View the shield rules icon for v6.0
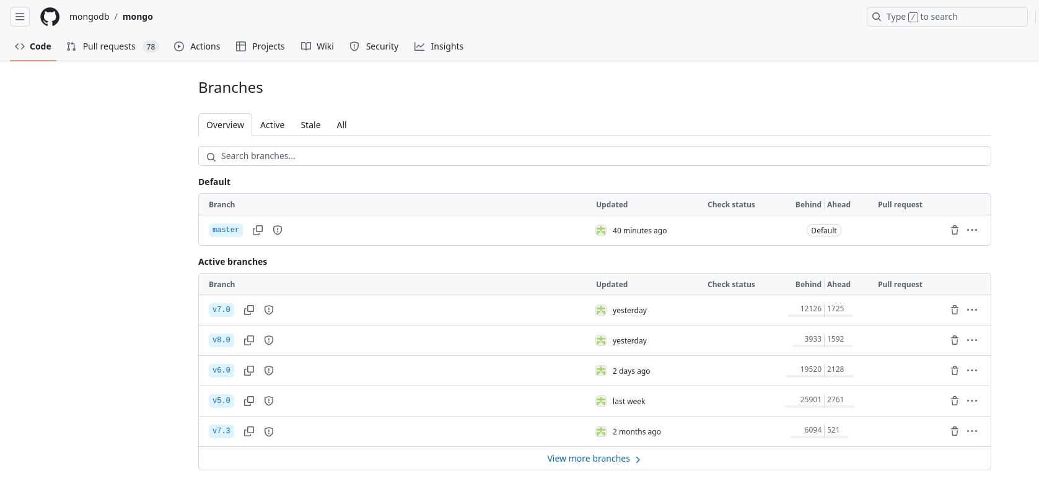 coord(269,371)
